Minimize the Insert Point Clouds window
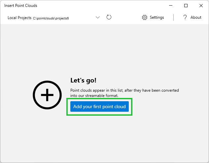 coord(171,6)
